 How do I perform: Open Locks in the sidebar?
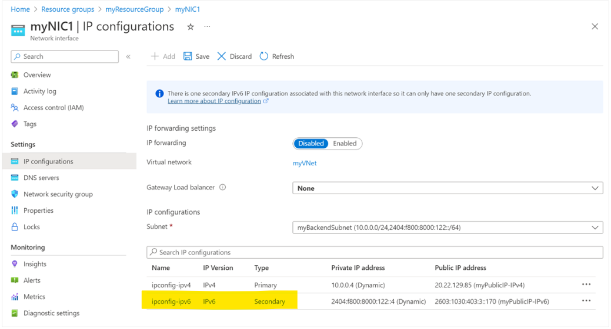[32, 227]
